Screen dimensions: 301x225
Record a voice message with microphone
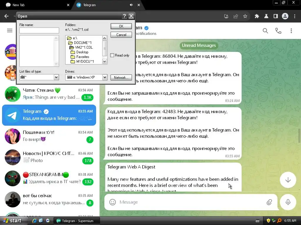coord(288,202)
